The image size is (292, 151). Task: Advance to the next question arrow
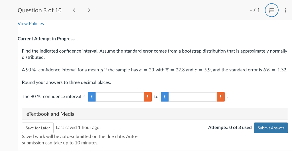pyautogui.click(x=89, y=10)
